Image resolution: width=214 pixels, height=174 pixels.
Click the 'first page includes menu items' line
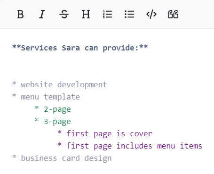130,146
